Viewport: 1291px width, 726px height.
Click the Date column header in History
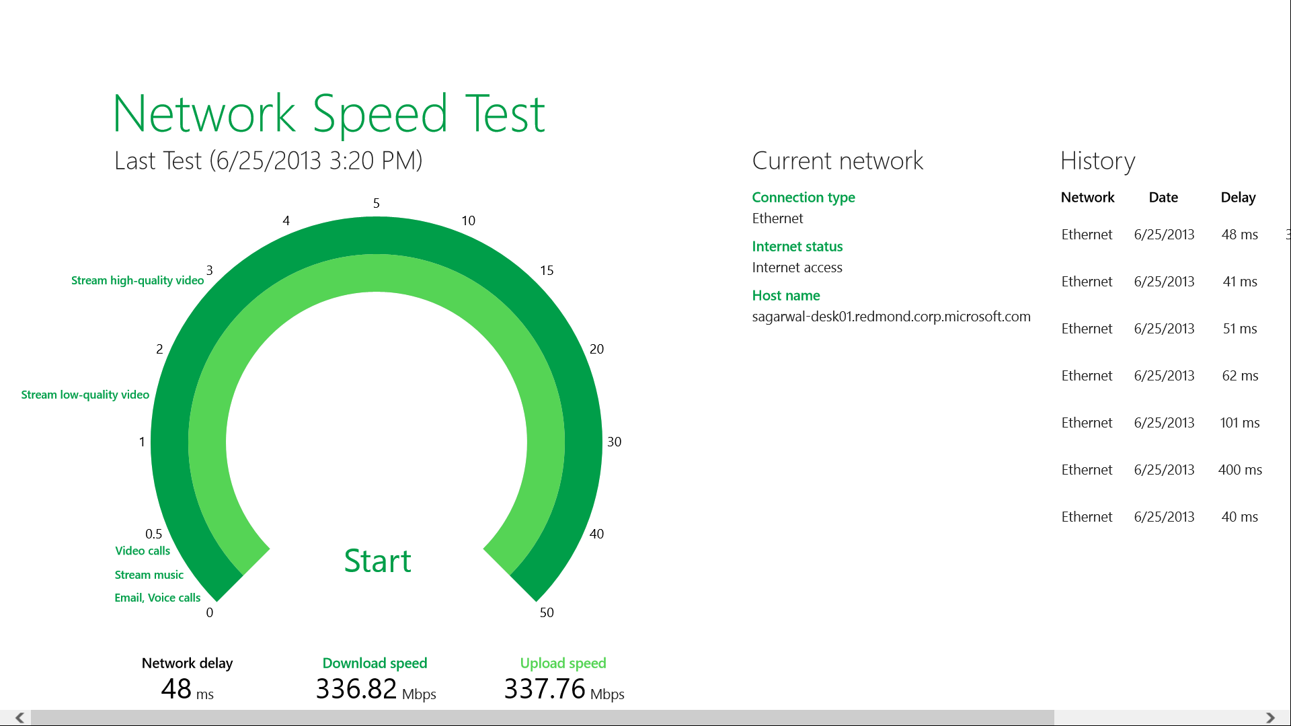(x=1163, y=197)
